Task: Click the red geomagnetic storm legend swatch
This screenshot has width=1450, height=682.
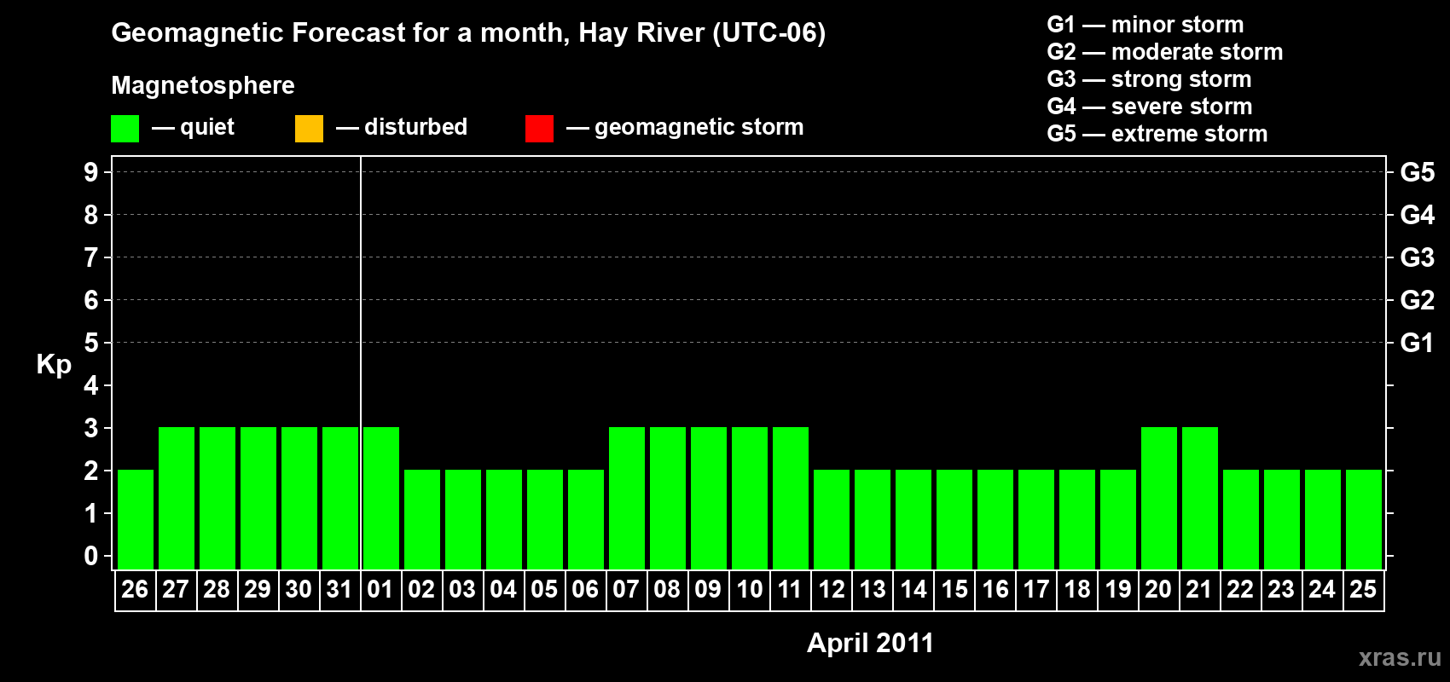Action: coord(539,129)
